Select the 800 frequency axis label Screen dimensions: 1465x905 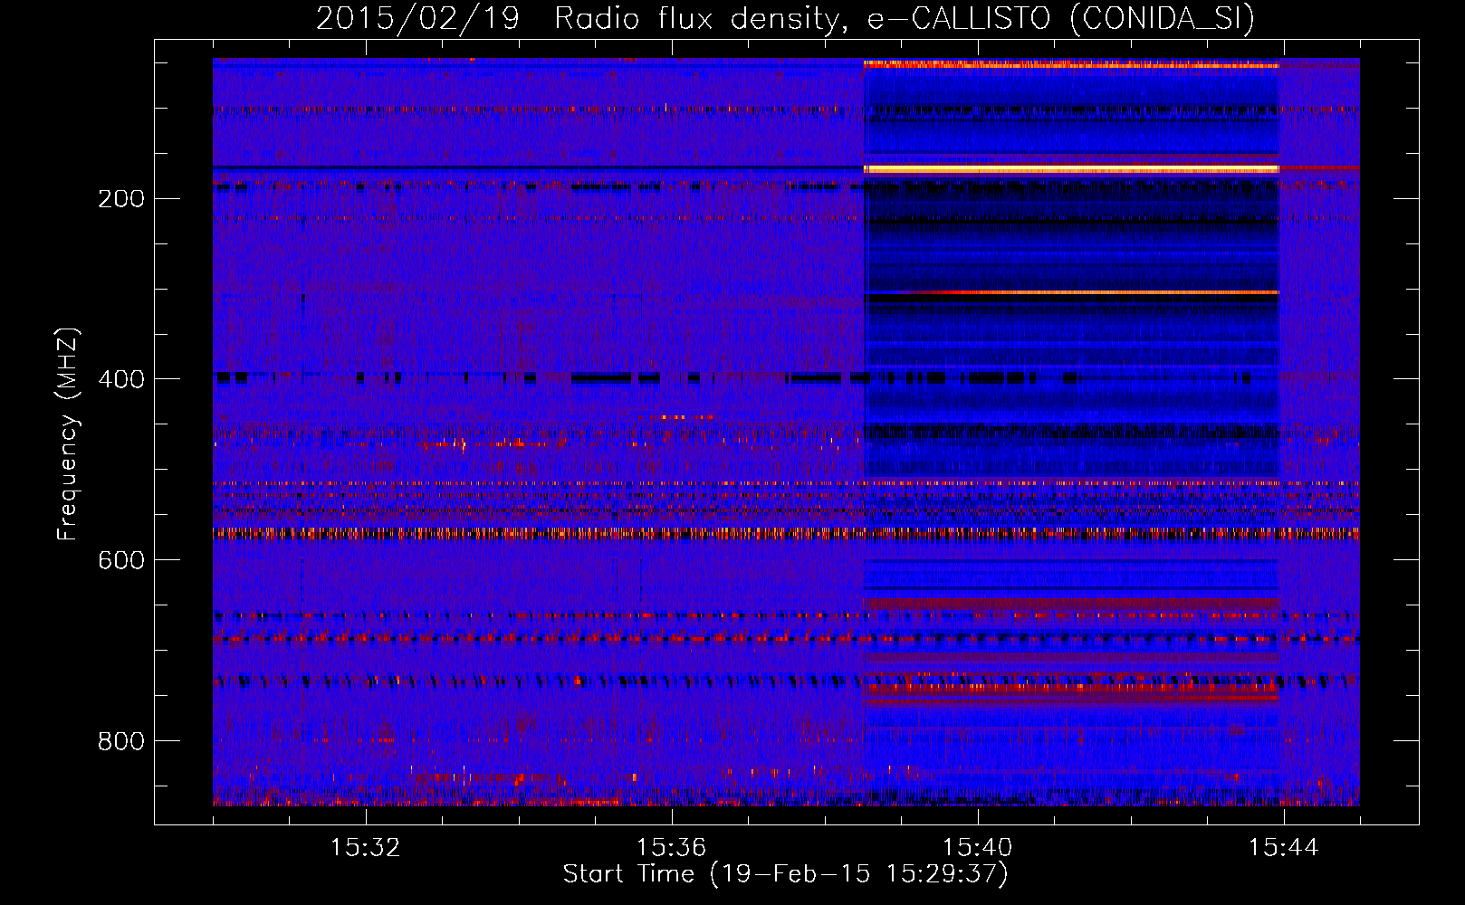click(121, 742)
